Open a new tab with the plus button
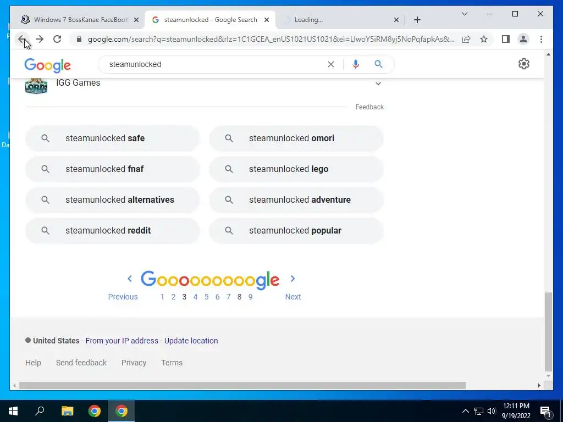 (417, 20)
